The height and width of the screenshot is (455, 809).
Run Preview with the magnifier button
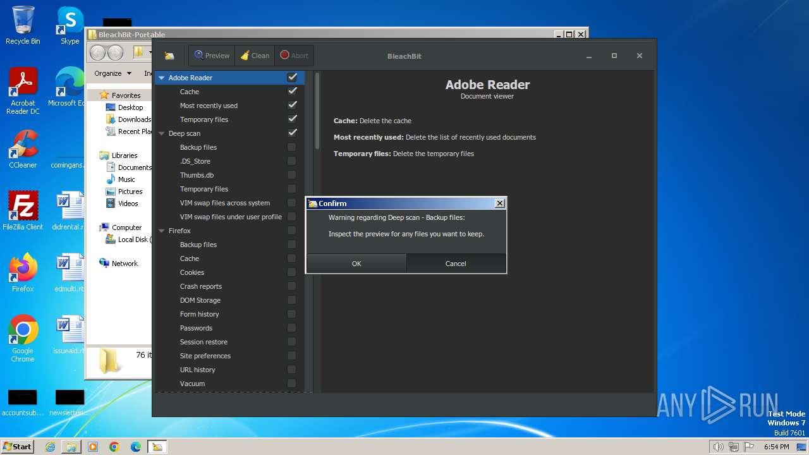(x=212, y=56)
